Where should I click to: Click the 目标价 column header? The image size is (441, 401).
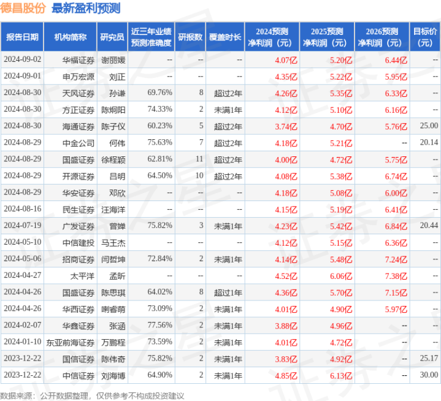coord(425,37)
